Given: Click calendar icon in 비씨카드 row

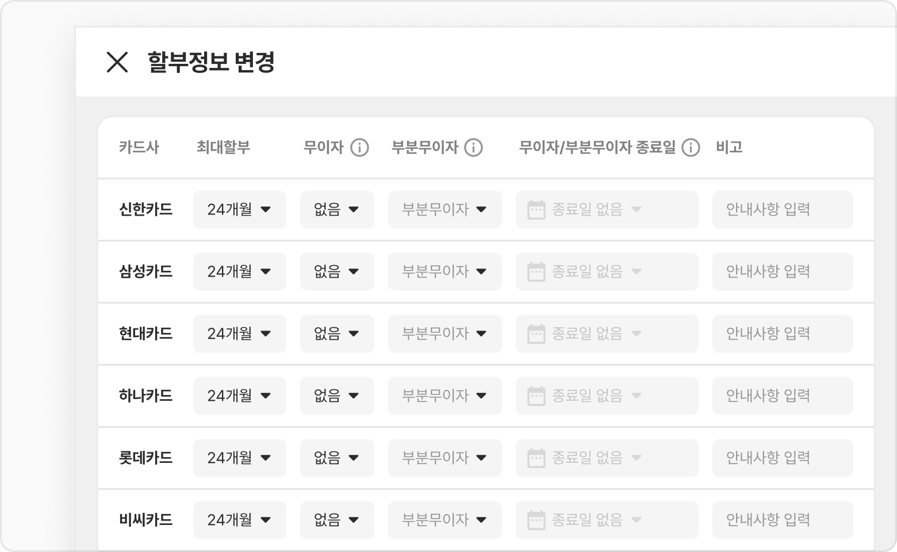Looking at the screenshot, I should [536, 520].
